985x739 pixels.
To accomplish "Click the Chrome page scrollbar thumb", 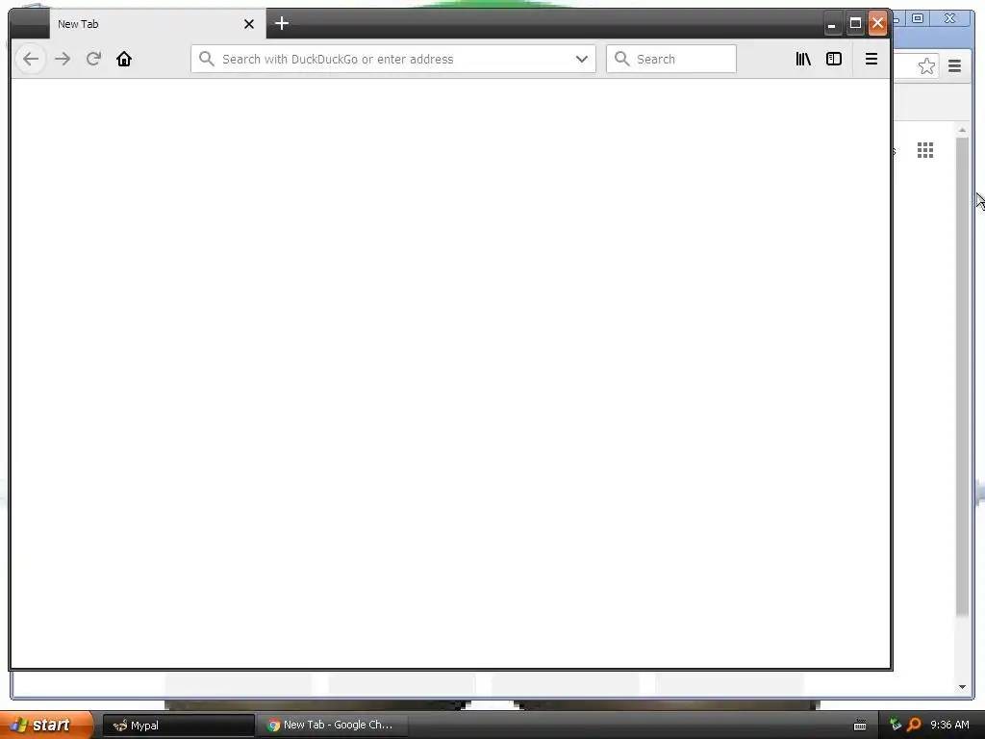I will (x=962, y=376).
